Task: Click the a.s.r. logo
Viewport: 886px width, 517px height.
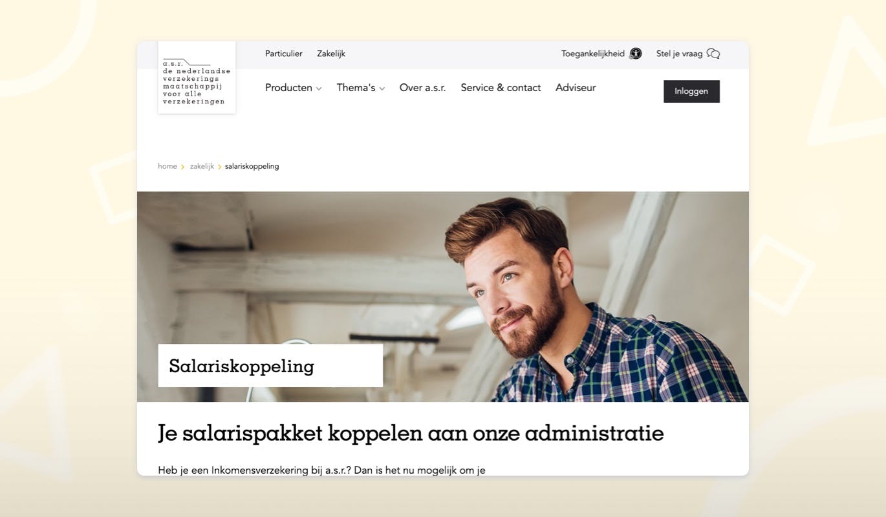Action: 197,78
